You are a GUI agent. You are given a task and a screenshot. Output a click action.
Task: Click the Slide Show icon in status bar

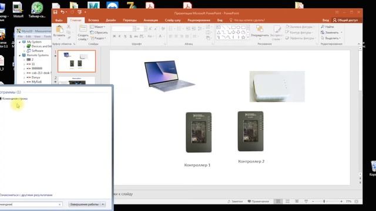[306, 202]
